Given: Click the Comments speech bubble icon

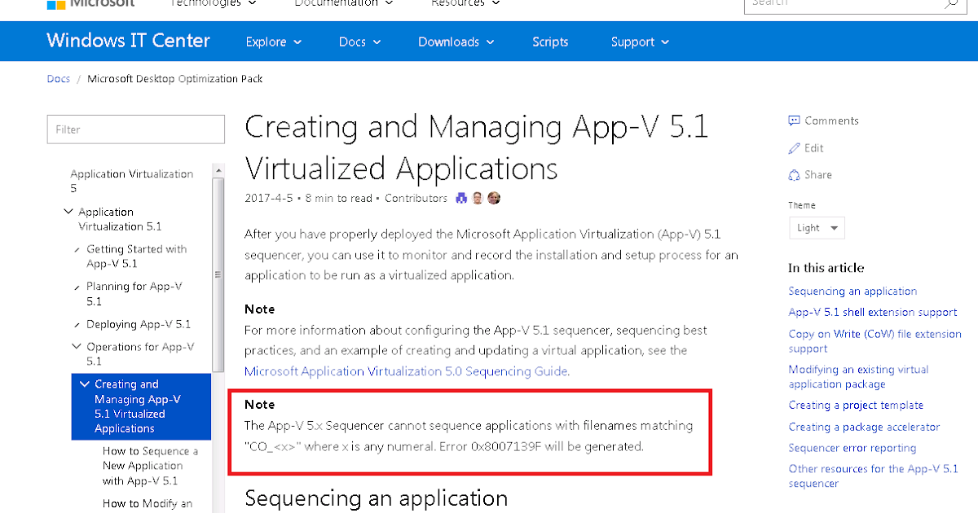Looking at the screenshot, I should (794, 121).
